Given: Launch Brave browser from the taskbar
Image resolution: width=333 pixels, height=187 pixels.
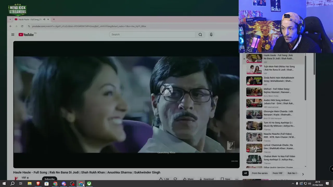Looking at the screenshot, I should (38, 184).
